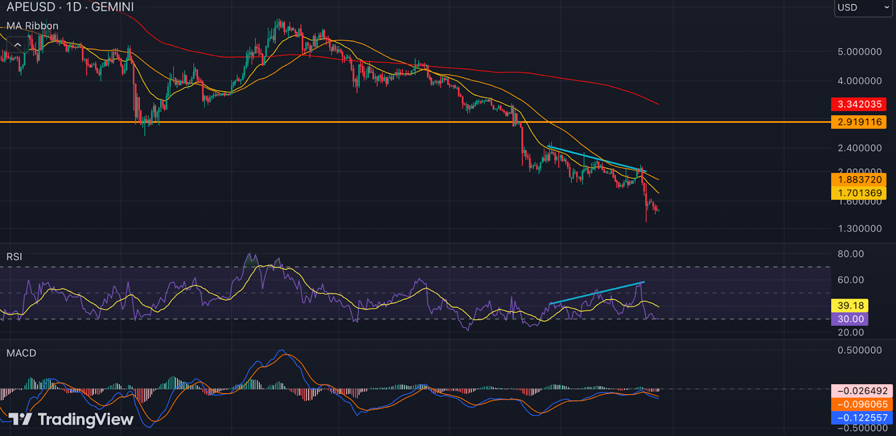Open the USD currency dropdown
This screenshot has width=896, height=436.
[x=863, y=8]
